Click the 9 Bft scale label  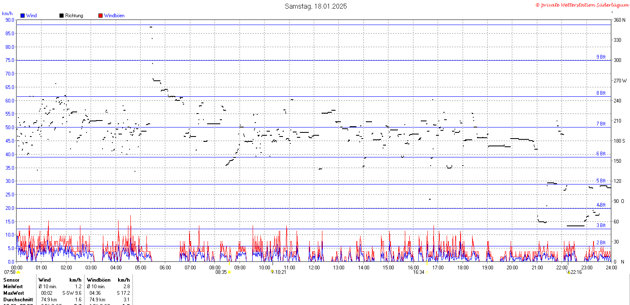601,57
